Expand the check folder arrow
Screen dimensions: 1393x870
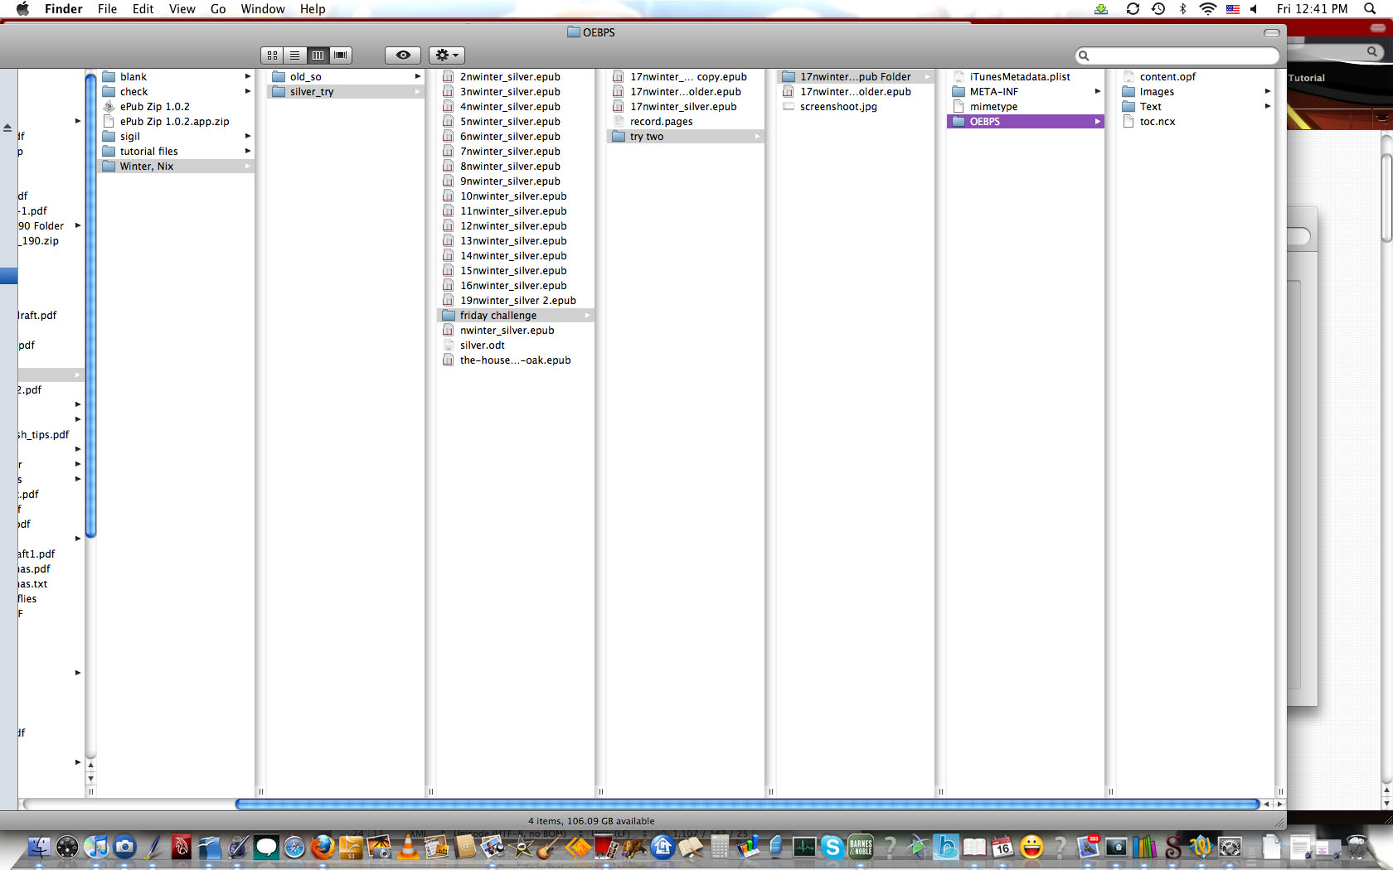(247, 91)
